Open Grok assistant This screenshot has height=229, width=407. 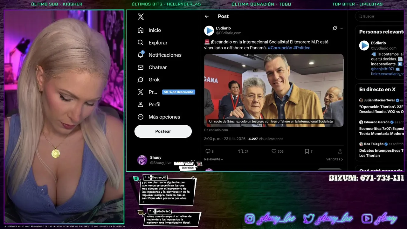149,80
